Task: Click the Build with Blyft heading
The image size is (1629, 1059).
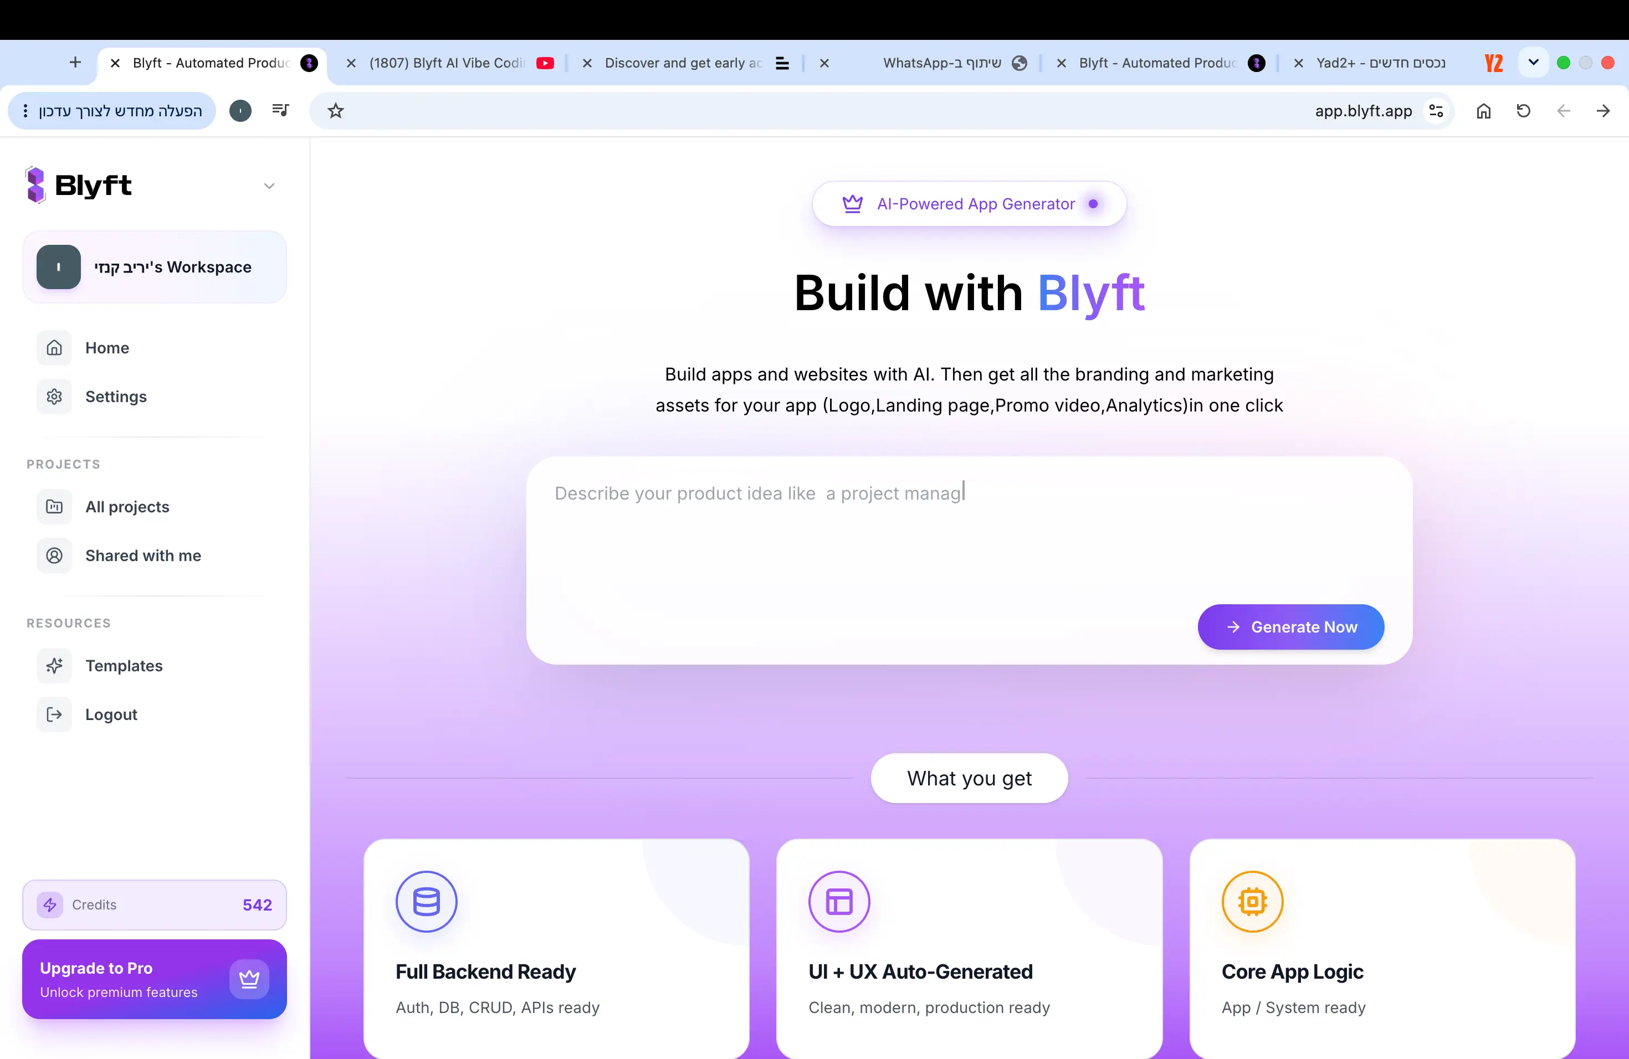Action: [x=969, y=293]
